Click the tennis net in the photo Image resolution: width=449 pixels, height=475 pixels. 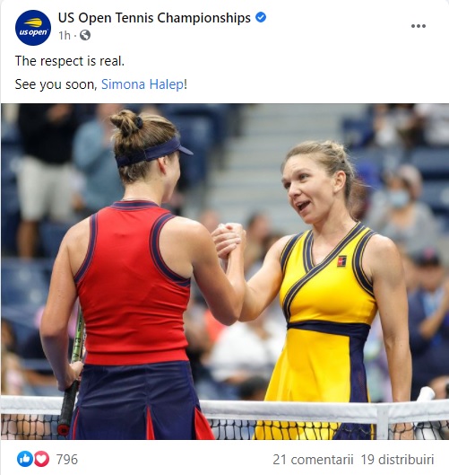[225, 418]
